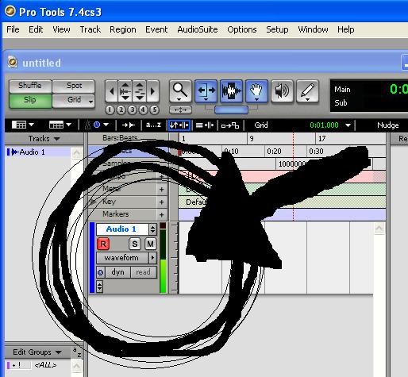408x377 pixels.
Task: Recall zoom preset 2
Action: 121,110
